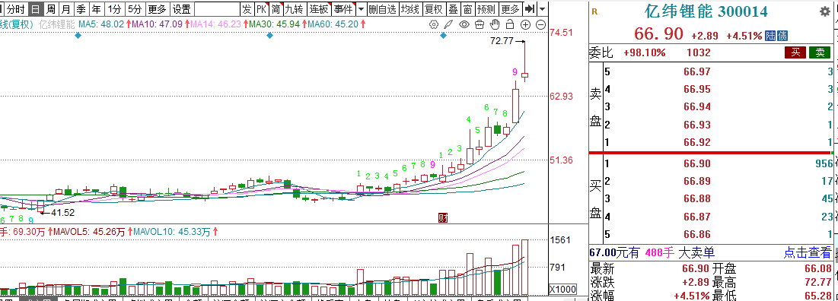Open the toolbox icon on chart toolbar

click(x=480, y=24)
